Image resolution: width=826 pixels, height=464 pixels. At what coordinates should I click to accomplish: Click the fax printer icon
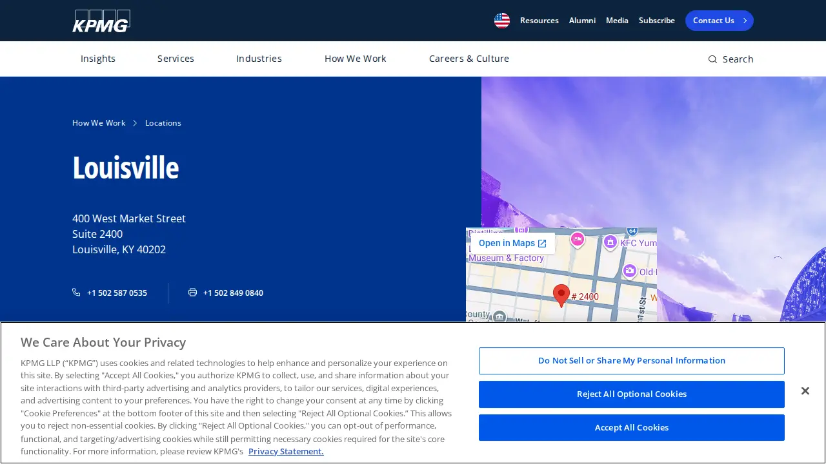pyautogui.click(x=192, y=293)
